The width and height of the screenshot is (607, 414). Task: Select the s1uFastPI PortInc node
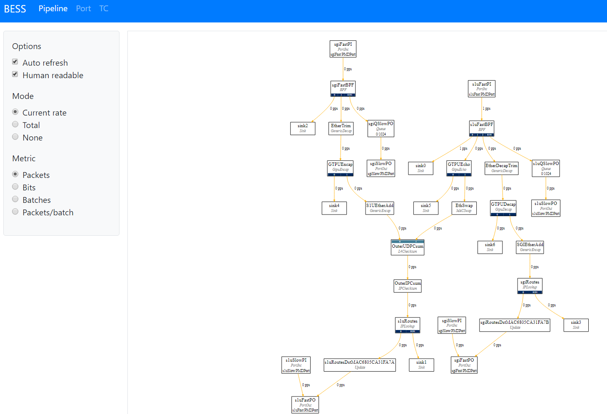click(482, 89)
